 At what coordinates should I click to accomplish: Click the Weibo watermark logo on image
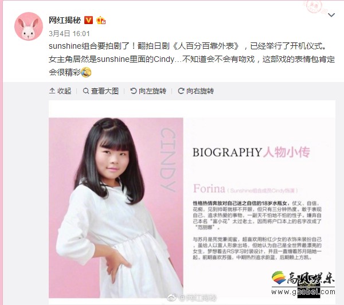pos(173,298)
